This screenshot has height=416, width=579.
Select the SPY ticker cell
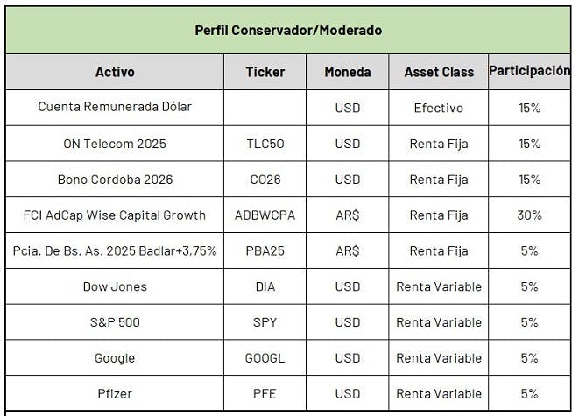[265, 322]
